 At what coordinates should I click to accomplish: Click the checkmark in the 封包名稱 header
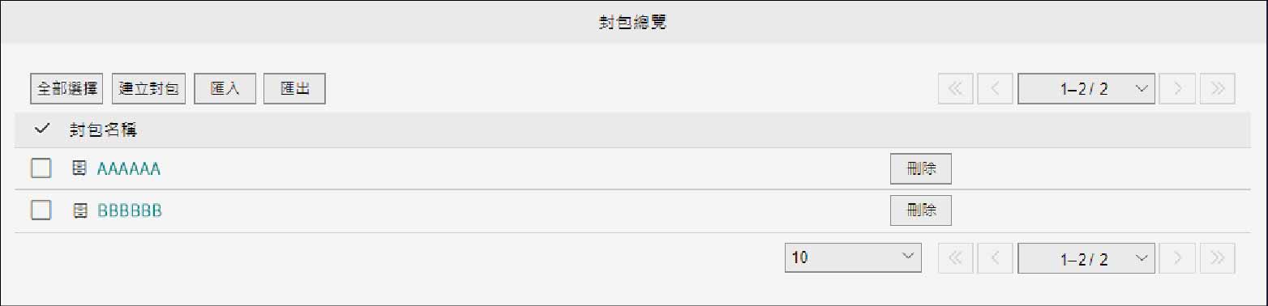41,130
